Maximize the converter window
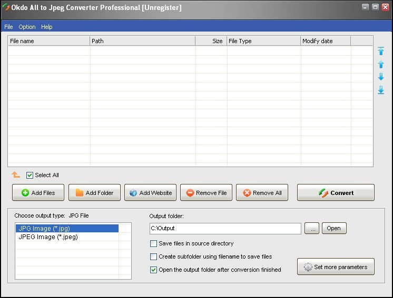Viewport: 393px width, 298px height. pyautogui.click(x=375, y=7)
